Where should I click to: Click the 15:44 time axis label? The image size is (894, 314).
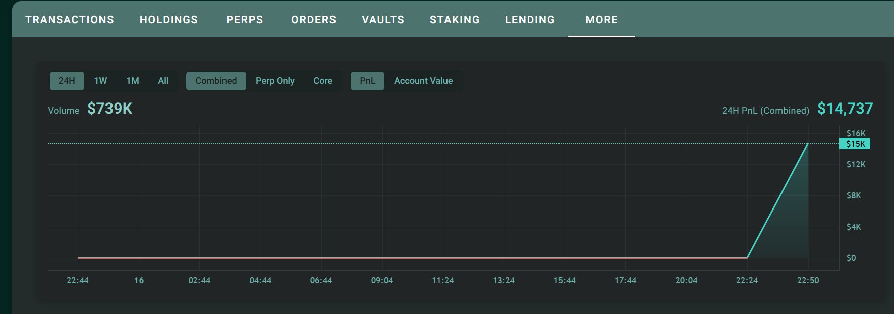click(565, 280)
